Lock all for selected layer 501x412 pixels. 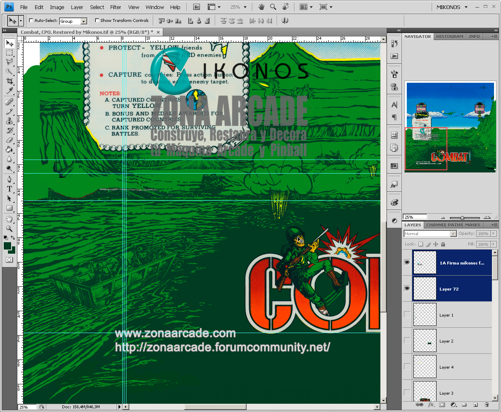(443, 244)
